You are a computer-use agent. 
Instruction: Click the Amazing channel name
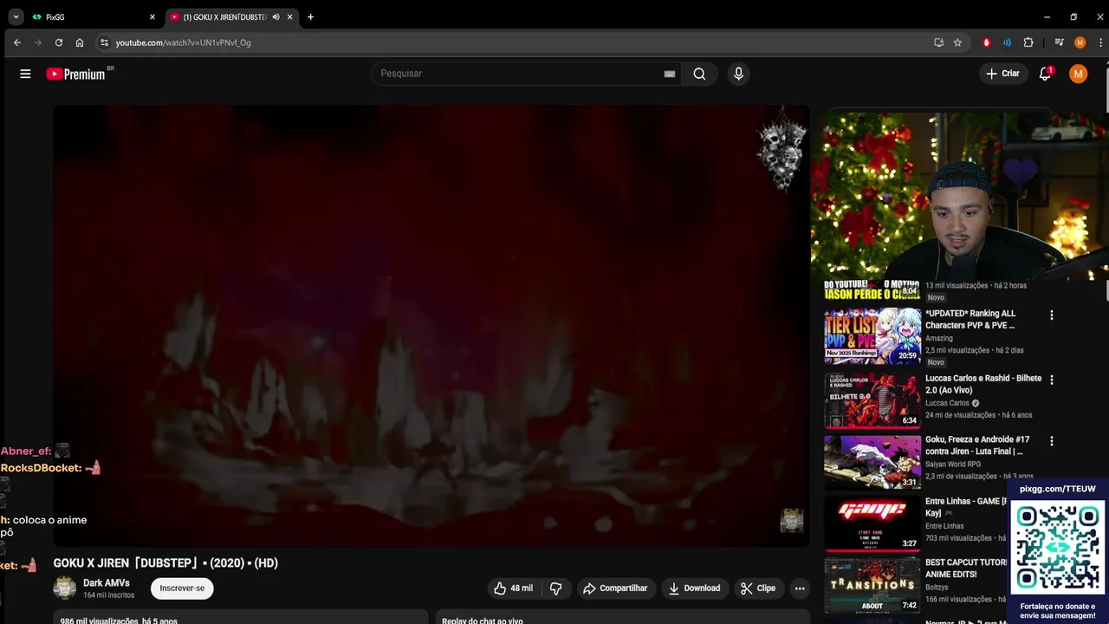(939, 339)
